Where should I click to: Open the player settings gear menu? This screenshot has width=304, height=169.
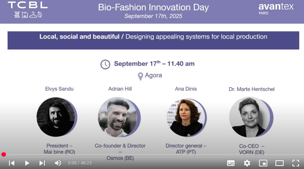point(247,163)
